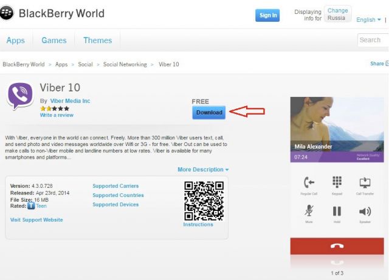Click Visit Support Website link
Viewport: 389px width, 280px height.
tap(36, 220)
